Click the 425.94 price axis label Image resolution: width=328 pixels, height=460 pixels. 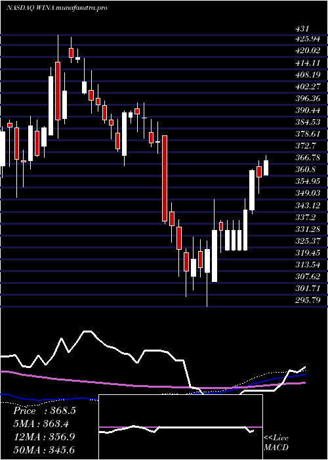pos(308,39)
